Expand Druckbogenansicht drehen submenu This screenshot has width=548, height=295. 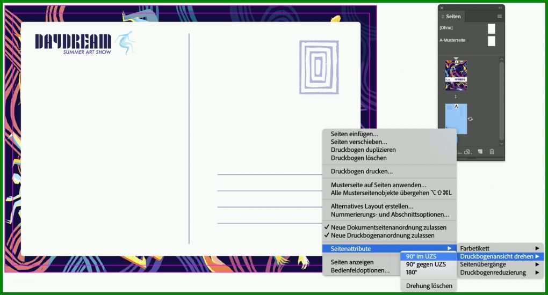(500, 256)
